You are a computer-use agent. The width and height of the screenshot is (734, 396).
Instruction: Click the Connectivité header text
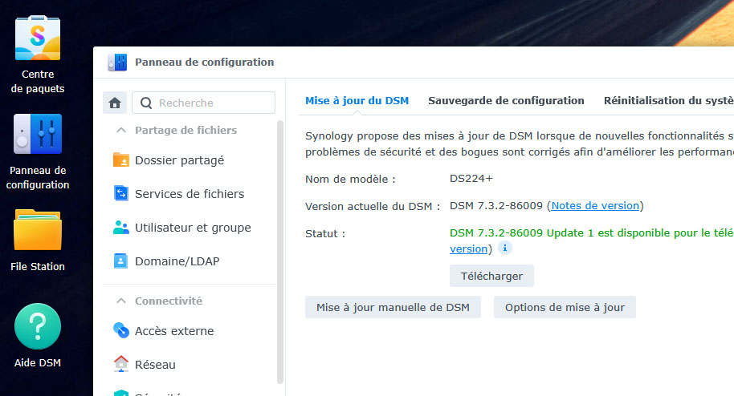coord(169,301)
